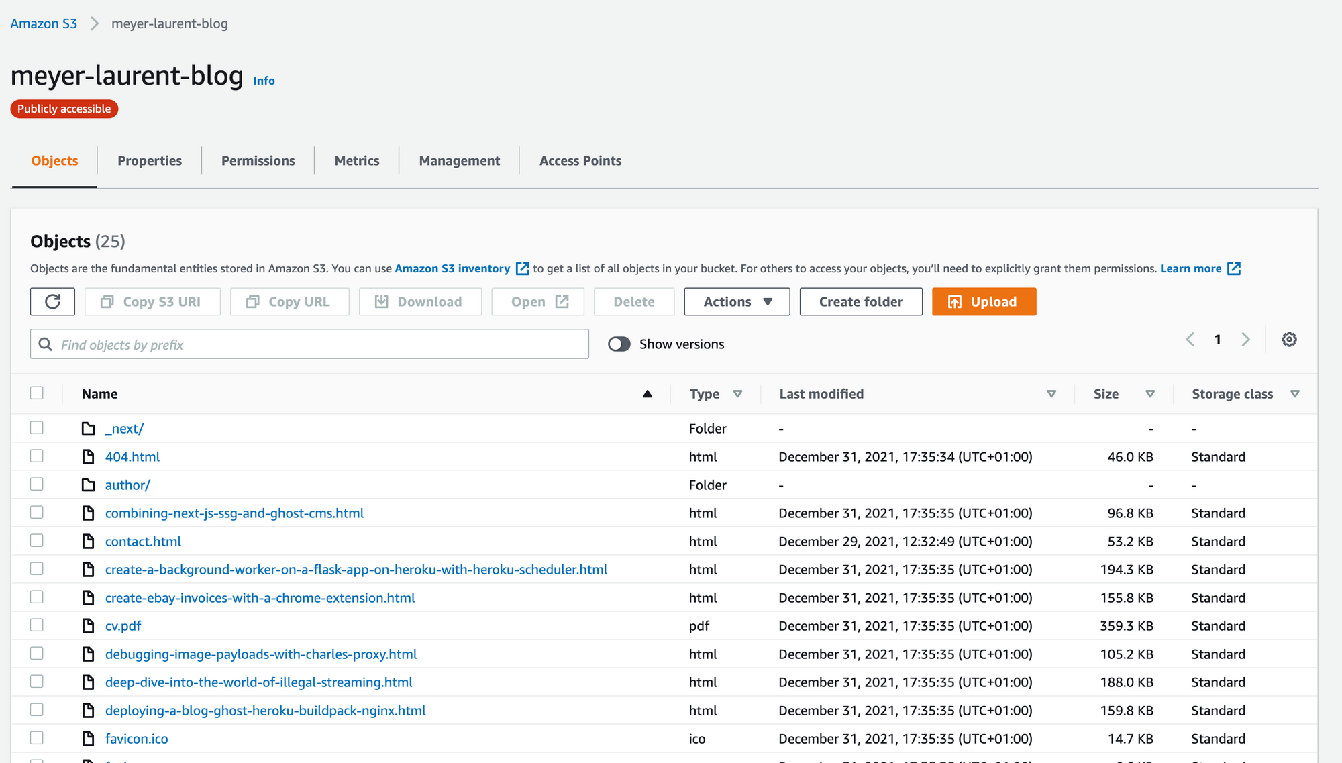Select the checkbox for contact.html

tap(37, 541)
